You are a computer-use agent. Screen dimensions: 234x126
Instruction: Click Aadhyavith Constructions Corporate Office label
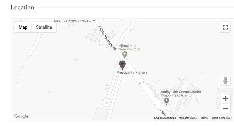181,94
